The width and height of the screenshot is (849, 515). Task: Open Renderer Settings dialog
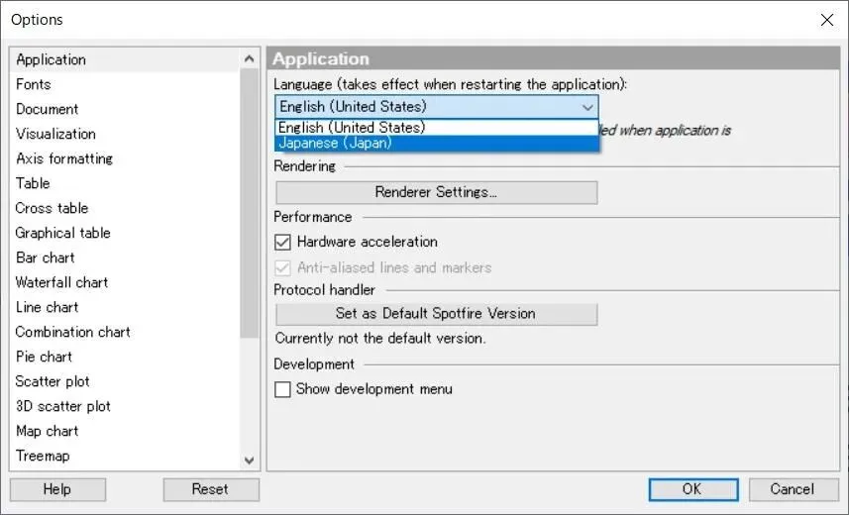[x=436, y=192]
